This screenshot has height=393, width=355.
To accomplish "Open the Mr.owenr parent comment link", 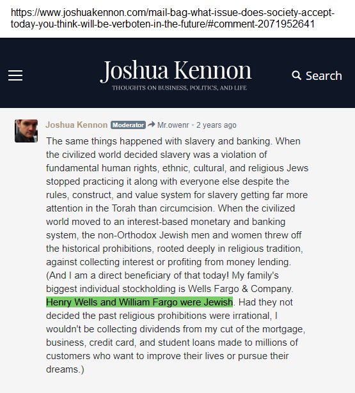I will (173, 125).
